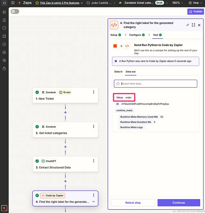This screenshot has height=213, width=205.
Task: Open menu for New Ticket step
Action: [94, 92]
